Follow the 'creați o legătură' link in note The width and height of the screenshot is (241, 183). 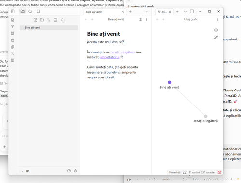[123, 52]
